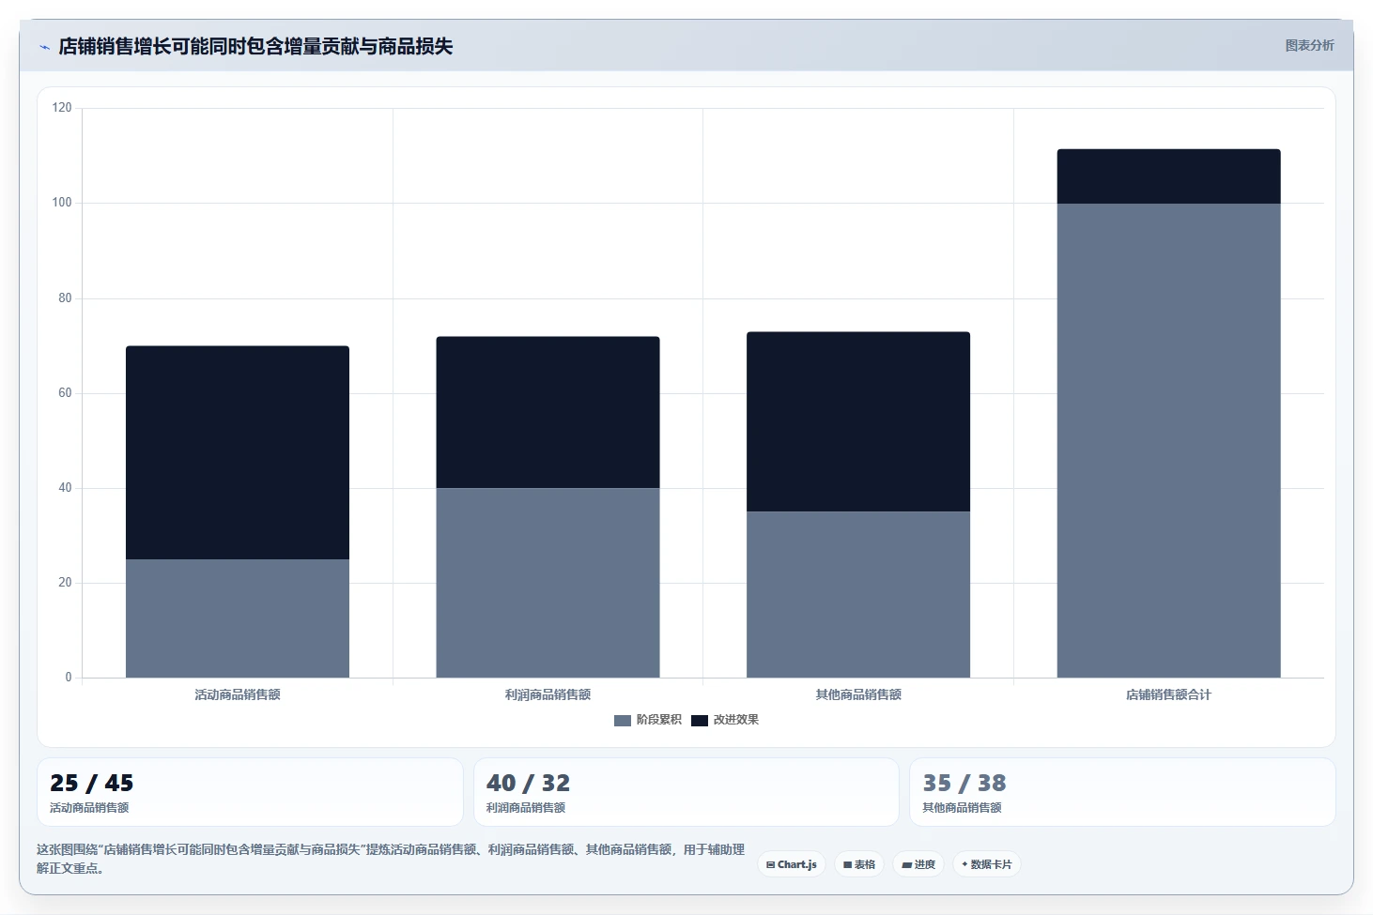Click the 利润商品销售额 x-axis label
This screenshot has width=1373, height=915.
[x=548, y=694]
